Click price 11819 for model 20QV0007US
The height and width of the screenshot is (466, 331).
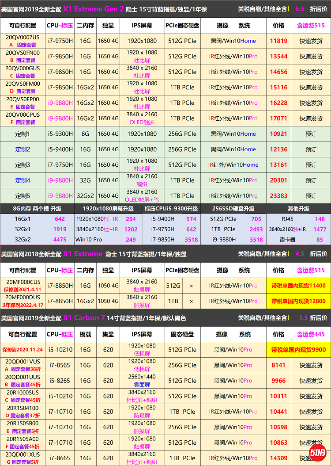pyautogui.click(x=278, y=41)
